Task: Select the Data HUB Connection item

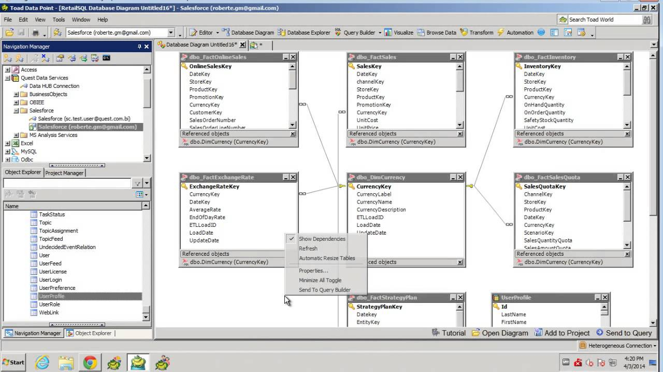Action: coord(54,86)
